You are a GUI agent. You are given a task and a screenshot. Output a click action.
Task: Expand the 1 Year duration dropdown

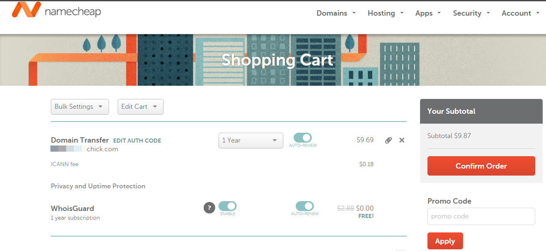coord(251,141)
